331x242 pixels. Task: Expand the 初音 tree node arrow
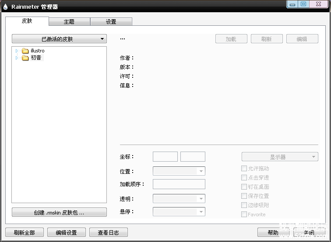click(x=17, y=58)
